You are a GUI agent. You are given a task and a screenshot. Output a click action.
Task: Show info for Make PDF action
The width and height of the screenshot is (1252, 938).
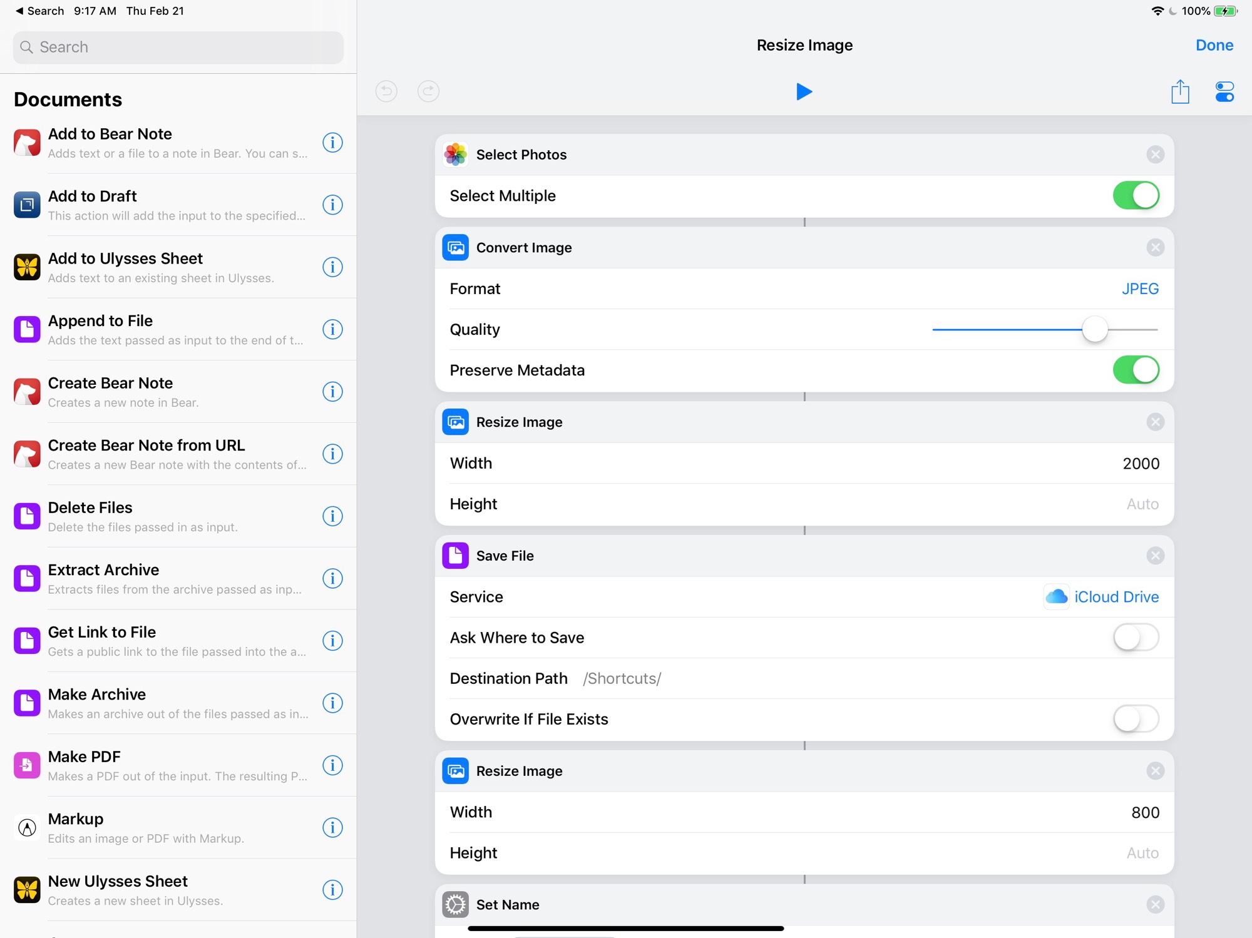(x=332, y=765)
